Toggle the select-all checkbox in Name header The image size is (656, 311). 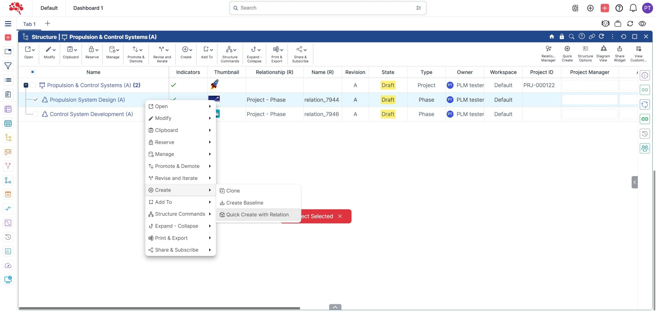[33, 72]
